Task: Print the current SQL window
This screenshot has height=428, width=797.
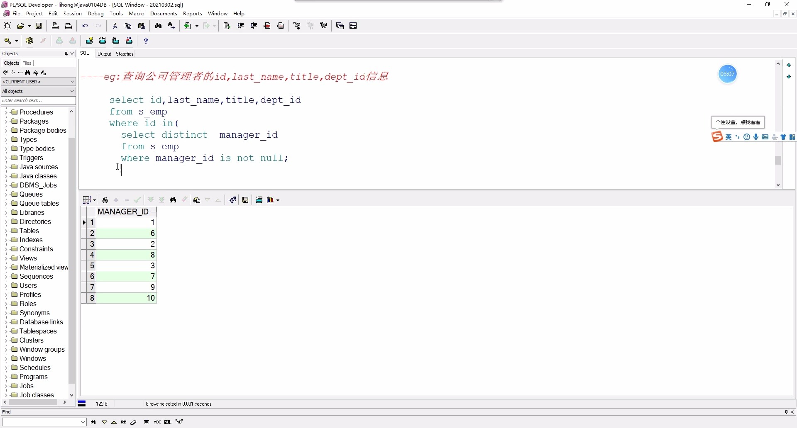Action: [x=55, y=26]
